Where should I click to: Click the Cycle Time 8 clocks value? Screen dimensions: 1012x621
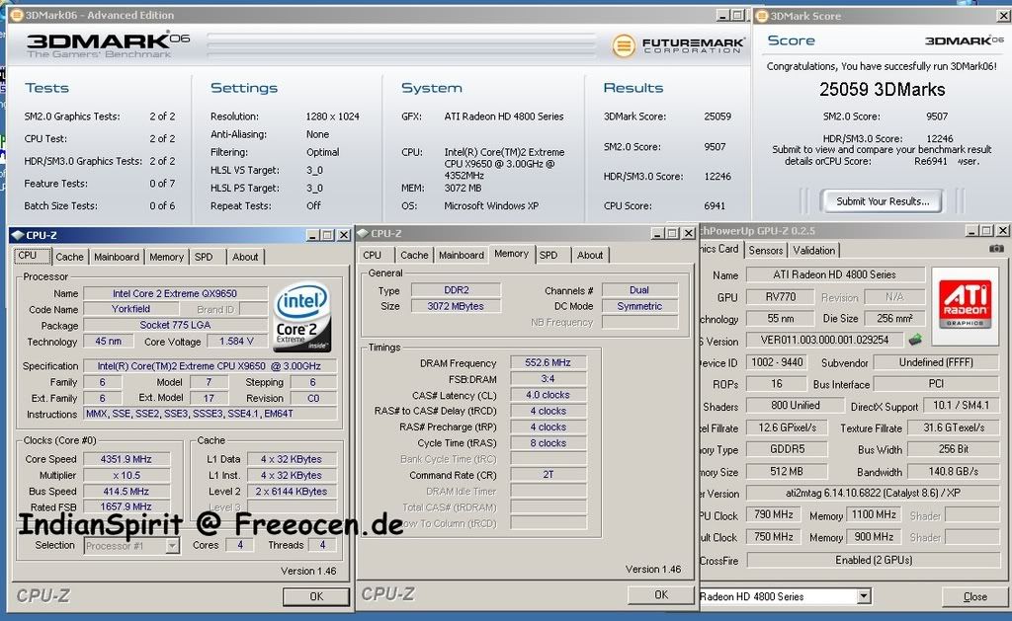(548, 443)
